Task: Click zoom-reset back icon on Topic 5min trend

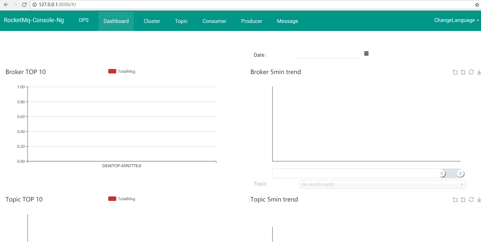Action: coord(463,200)
